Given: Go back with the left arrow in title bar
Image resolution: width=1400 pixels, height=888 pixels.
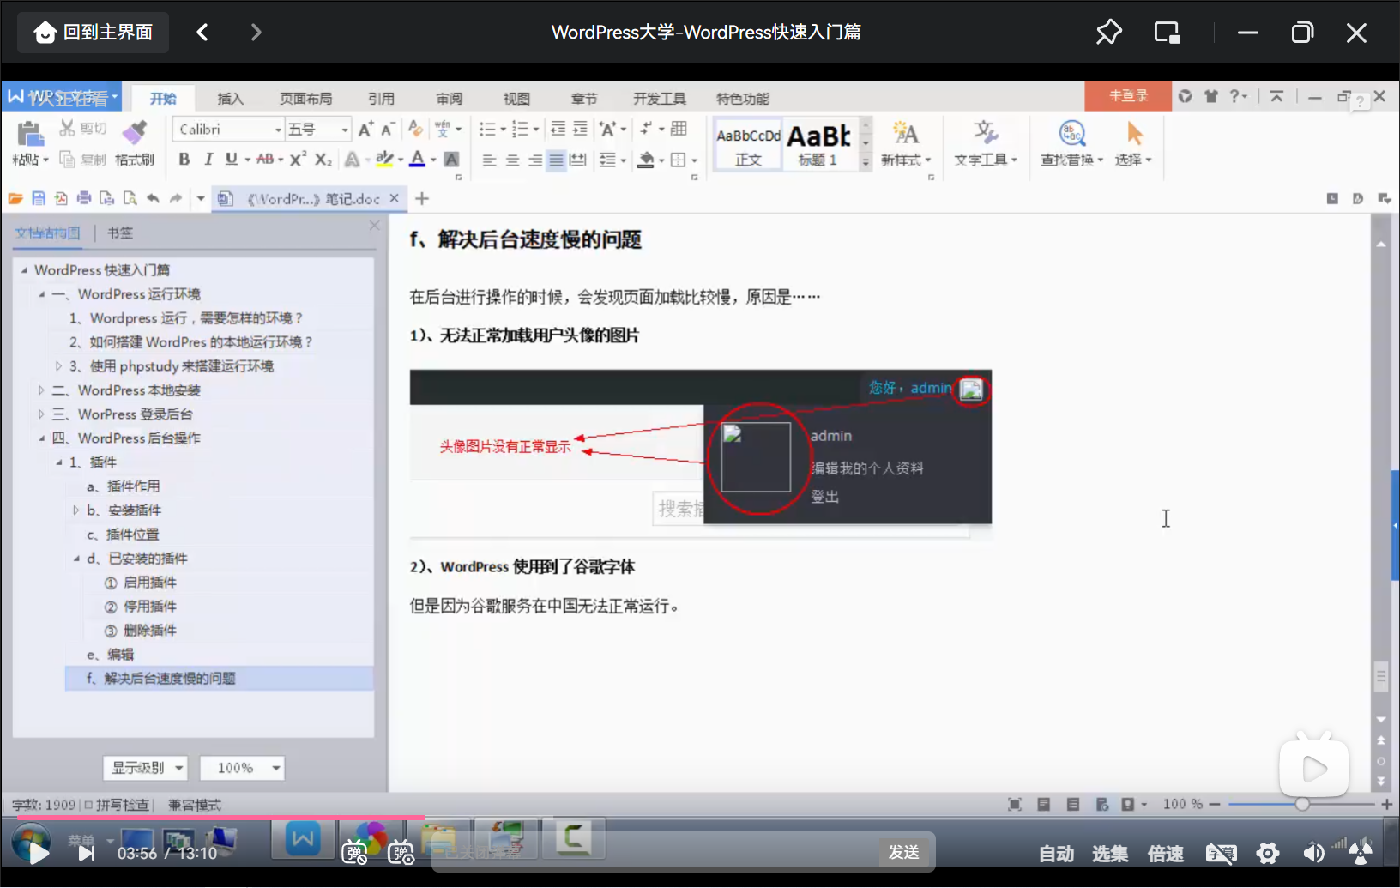Looking at the screenshot, I should tap(202, 33).
